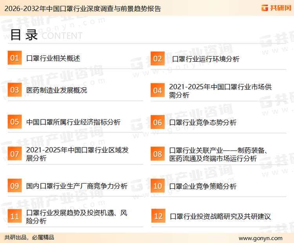
Task: Open 2021-2025年中国口罩行业区域发展分析 chapter
Action: click(x=77, y=154)
